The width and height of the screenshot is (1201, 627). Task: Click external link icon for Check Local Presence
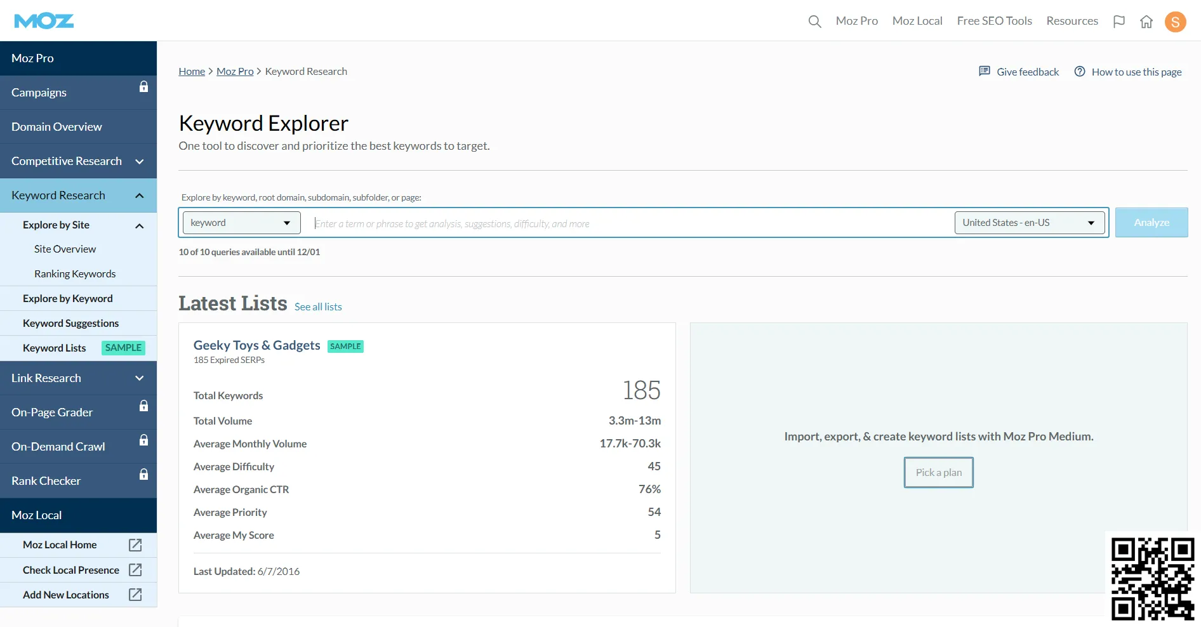[135, 569]
